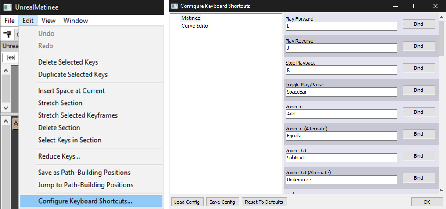Click Reset To Defaults button
Image resolution: width=446 pixels, height=209 pixels.
(x=264, y=202)
